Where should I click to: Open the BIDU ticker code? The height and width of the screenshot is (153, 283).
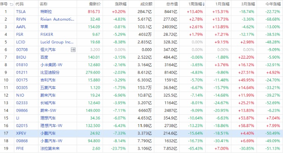[21, 57]
